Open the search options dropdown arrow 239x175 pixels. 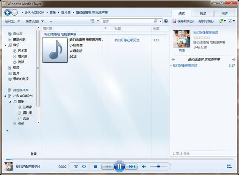(161, 21)
